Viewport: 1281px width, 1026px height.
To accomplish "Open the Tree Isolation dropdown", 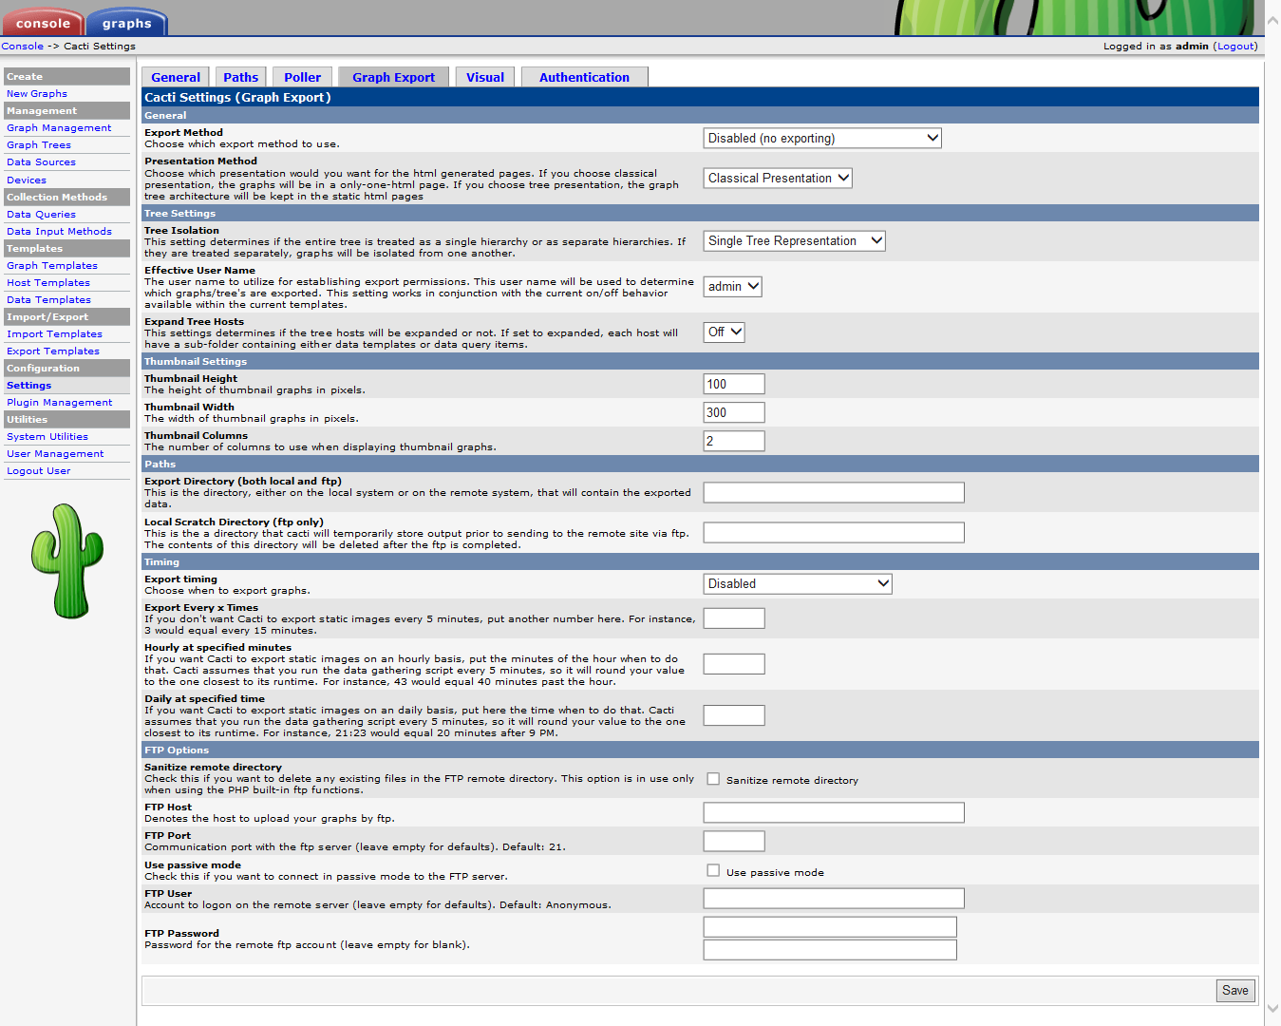I will coord(795,240).
